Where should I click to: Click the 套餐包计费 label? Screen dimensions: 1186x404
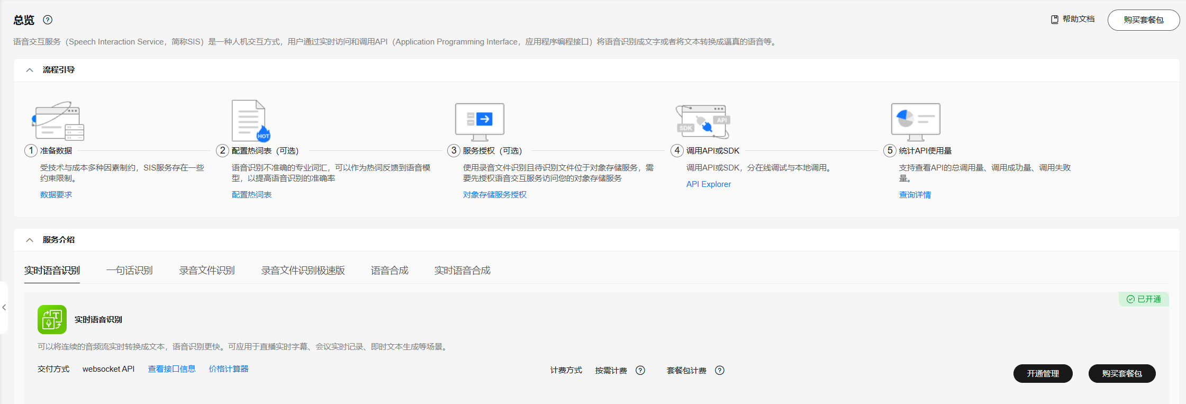click(686, 371)
